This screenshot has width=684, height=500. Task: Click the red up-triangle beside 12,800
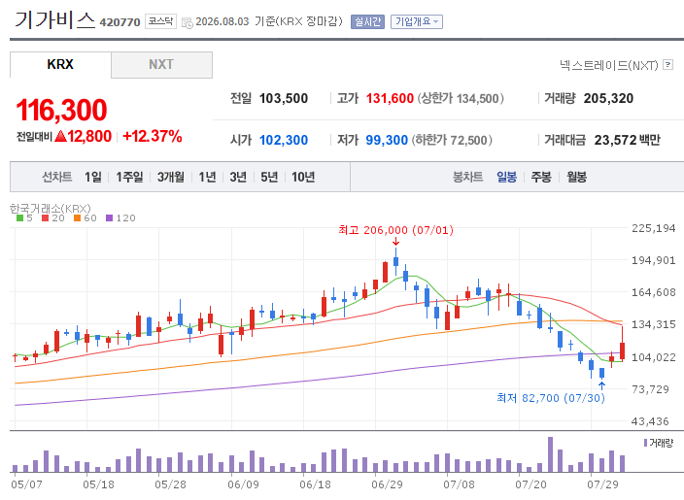click(x=61, y=137)
